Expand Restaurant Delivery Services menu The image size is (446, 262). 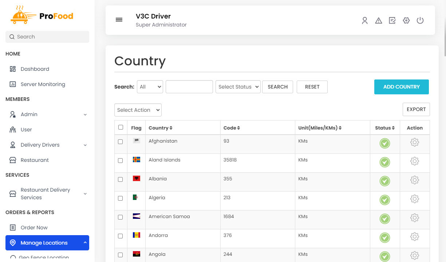47,194
